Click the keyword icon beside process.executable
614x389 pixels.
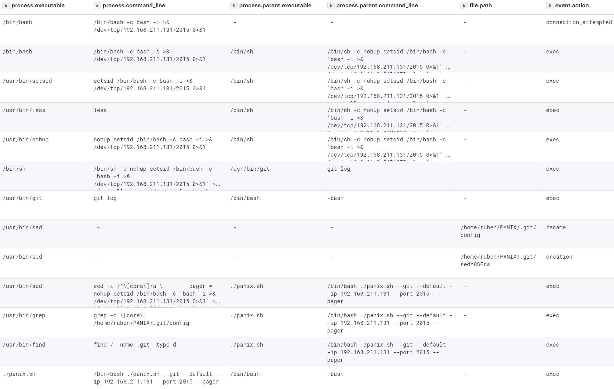click(x=6, y=5)
